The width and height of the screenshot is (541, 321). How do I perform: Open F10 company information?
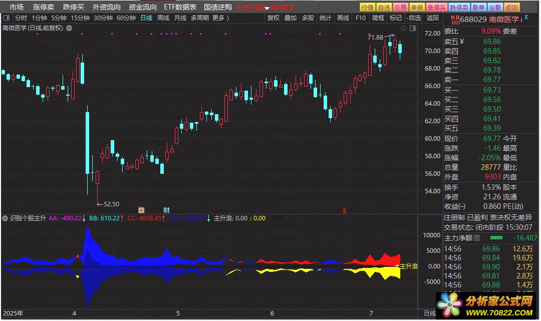[361, 18]
